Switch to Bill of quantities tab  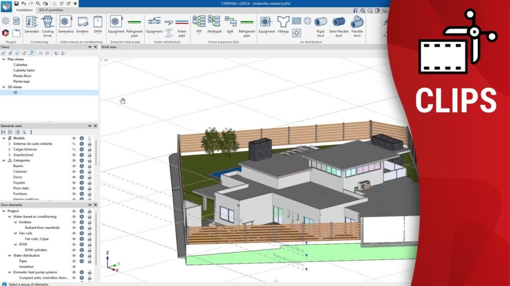pyautogui.click(x=51, y=10)
